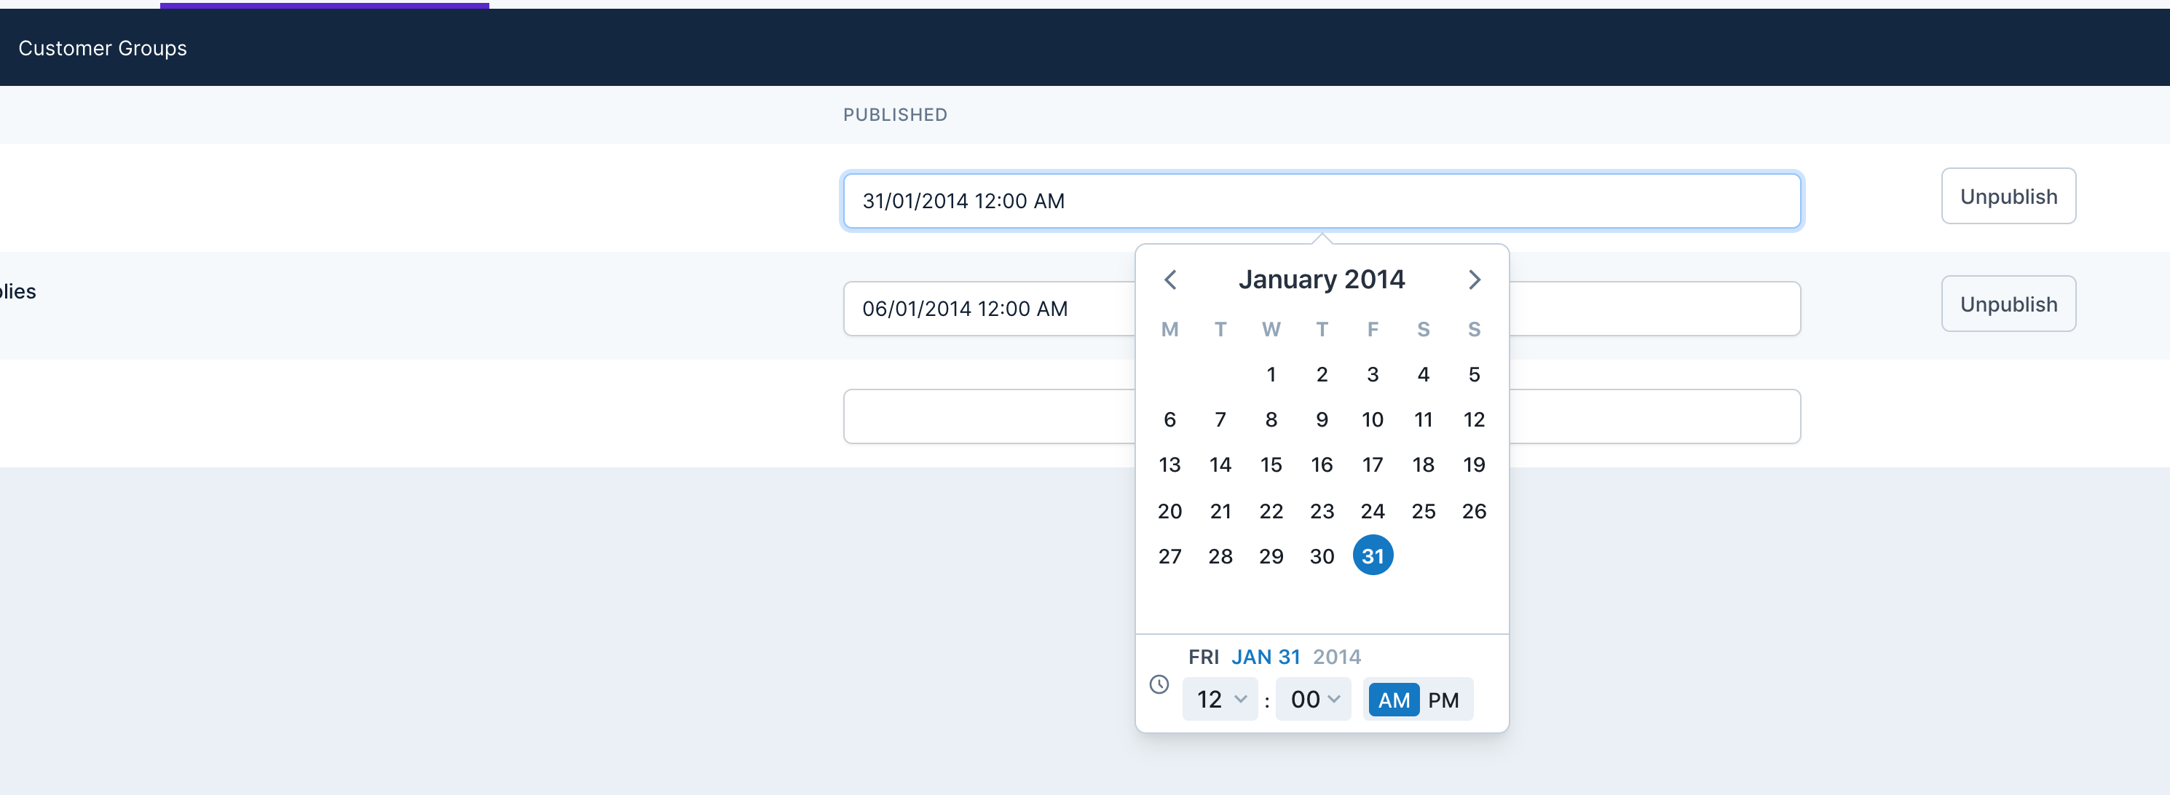Click the Customer Groups header
2170x795 pixels.
click(102, 48)
